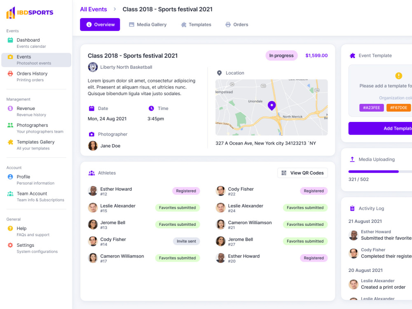Open Dashboard from the sidebar

[x=36, y=43]
